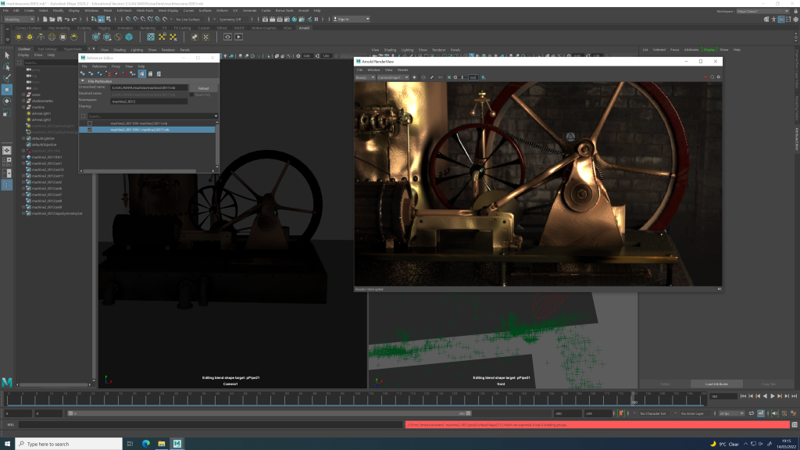Check the unloaded machine2.0011.mb reference checkbox
This screenshot has width=800, height=450.
[90, 123]
